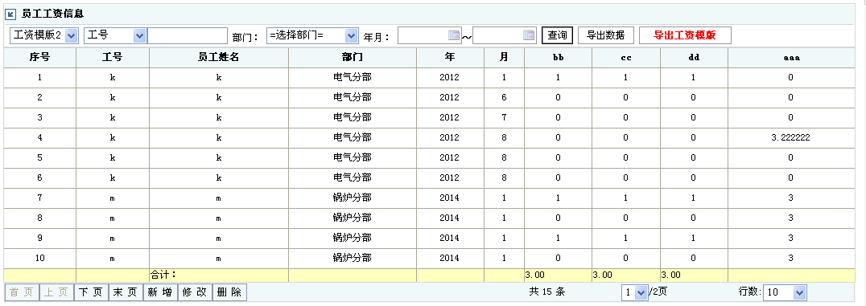
Task: Select the row with aaa value 3.222222
Action: click(x=429, y=138)
